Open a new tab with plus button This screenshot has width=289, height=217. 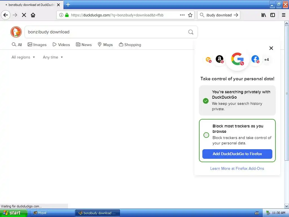pyautogui.click(x=68, y=5)
